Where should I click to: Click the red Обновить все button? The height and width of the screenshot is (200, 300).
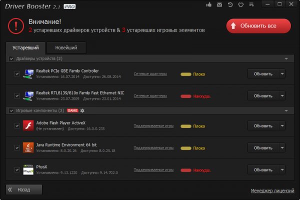coord(258,26)
